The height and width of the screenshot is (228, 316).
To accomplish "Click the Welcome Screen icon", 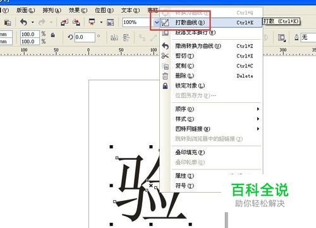I will pos(111,22).
